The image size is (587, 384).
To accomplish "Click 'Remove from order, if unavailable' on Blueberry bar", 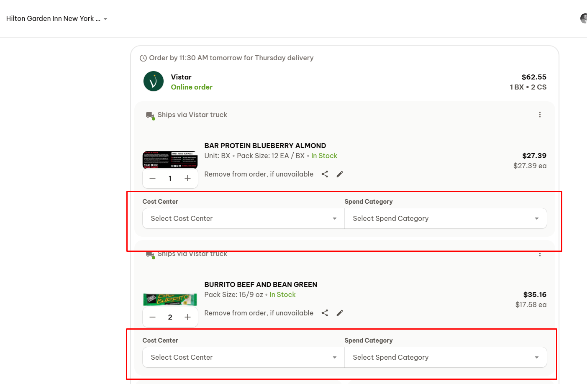I will pyautogui.click(x=259, y=174).
